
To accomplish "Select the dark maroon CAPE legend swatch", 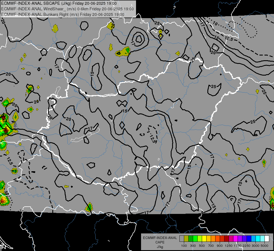I will [226, 239].
